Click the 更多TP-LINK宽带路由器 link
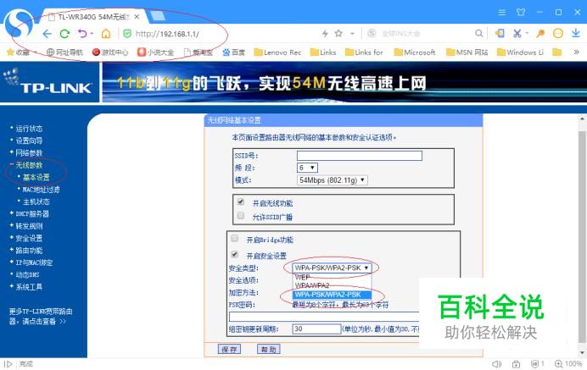Screen dimensions: 587x370 [x=41, y=316]
